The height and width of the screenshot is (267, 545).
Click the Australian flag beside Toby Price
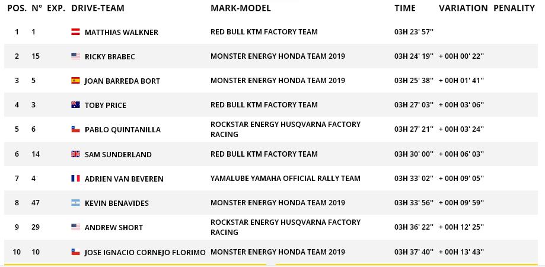(x=75, y=105)
